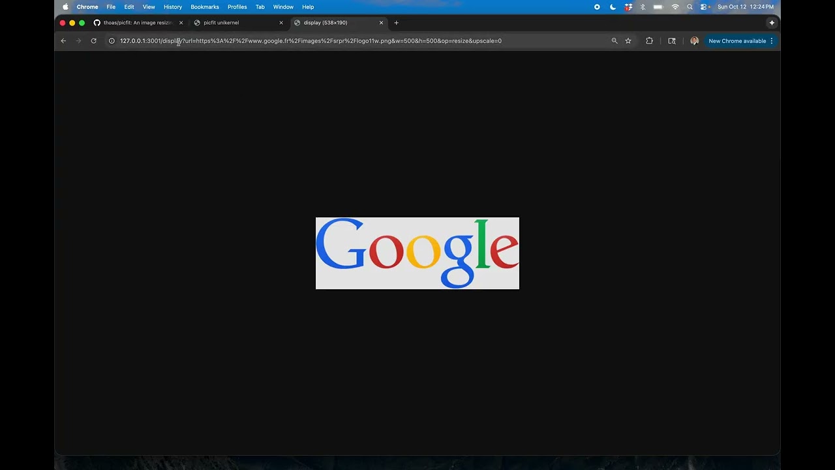Image resolution: width=835 pixels, height=470 pixels.
Task: Open the Help menu
Action: coord(308,7)
